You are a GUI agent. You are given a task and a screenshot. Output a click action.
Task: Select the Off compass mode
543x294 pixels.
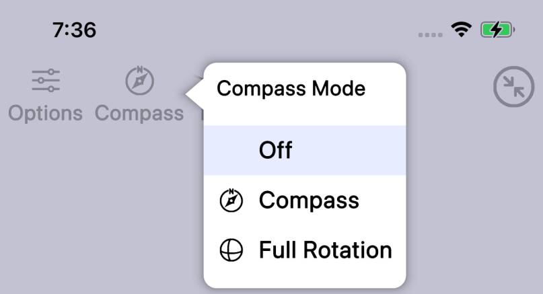point(275,150)
